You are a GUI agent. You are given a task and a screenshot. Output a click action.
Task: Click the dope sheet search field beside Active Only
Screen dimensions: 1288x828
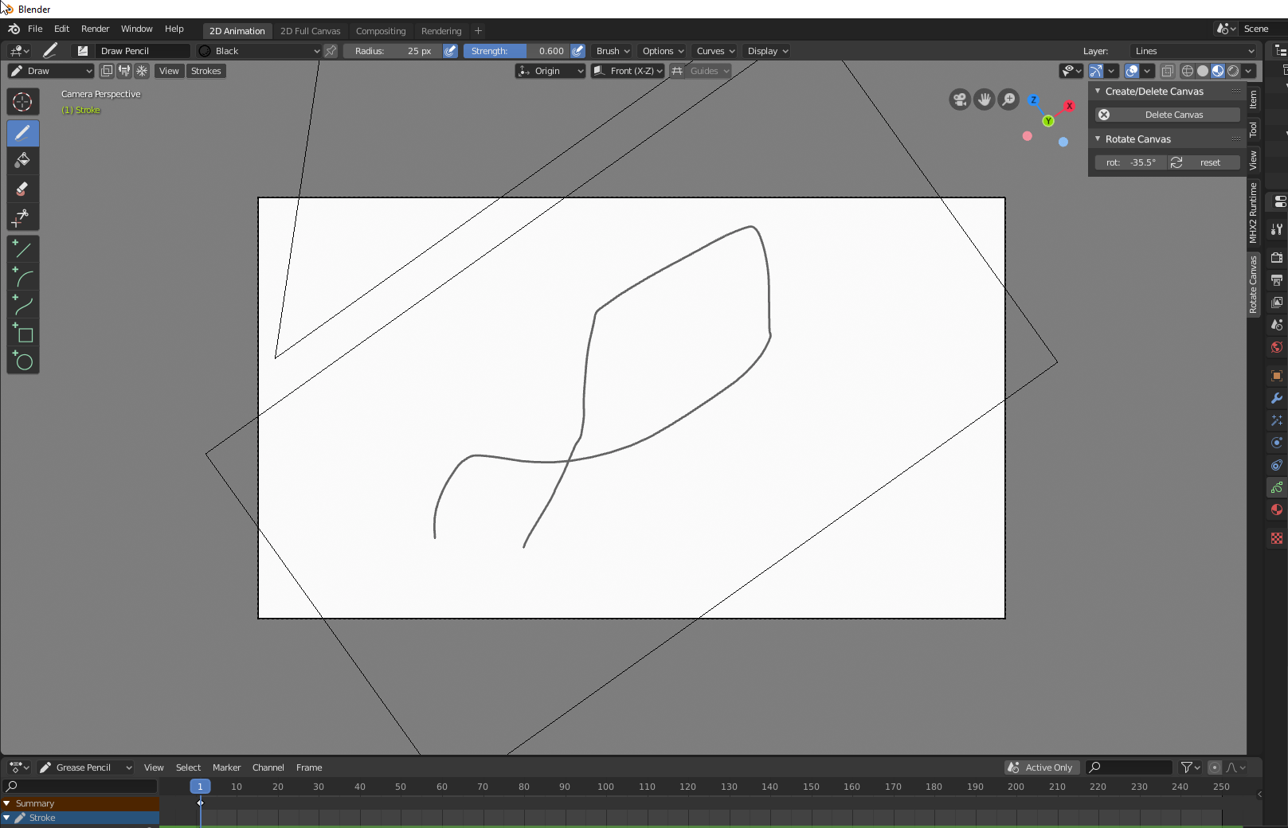pyautogui.click(x=1129, y=767)
